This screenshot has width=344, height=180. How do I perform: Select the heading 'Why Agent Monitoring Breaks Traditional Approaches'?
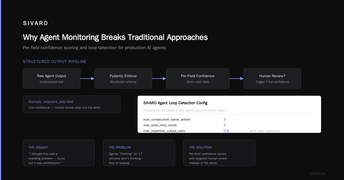click(x=115, y=37)
